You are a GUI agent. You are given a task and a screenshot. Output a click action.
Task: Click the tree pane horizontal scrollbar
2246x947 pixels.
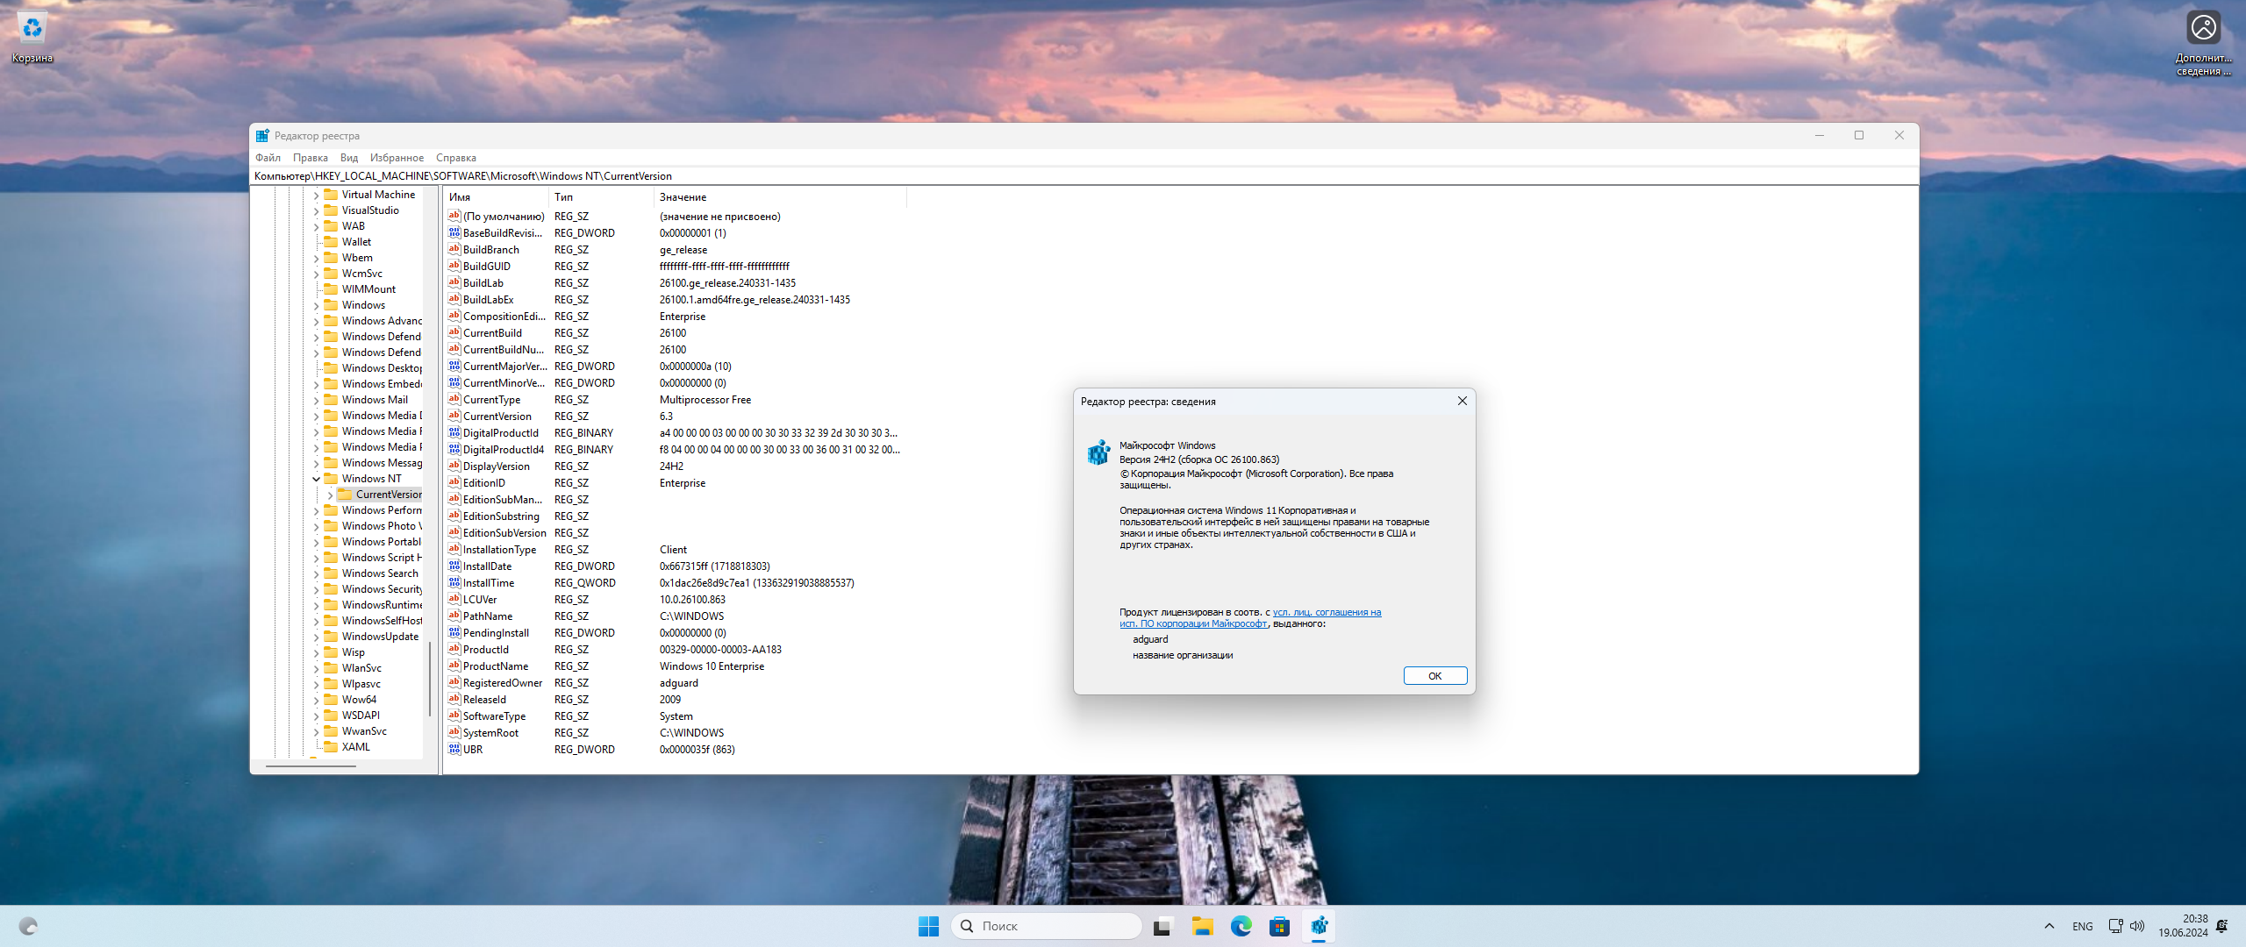click(x=311, y=766)
